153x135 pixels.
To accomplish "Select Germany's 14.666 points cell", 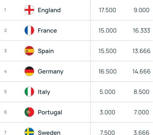I will coord(141,71).
